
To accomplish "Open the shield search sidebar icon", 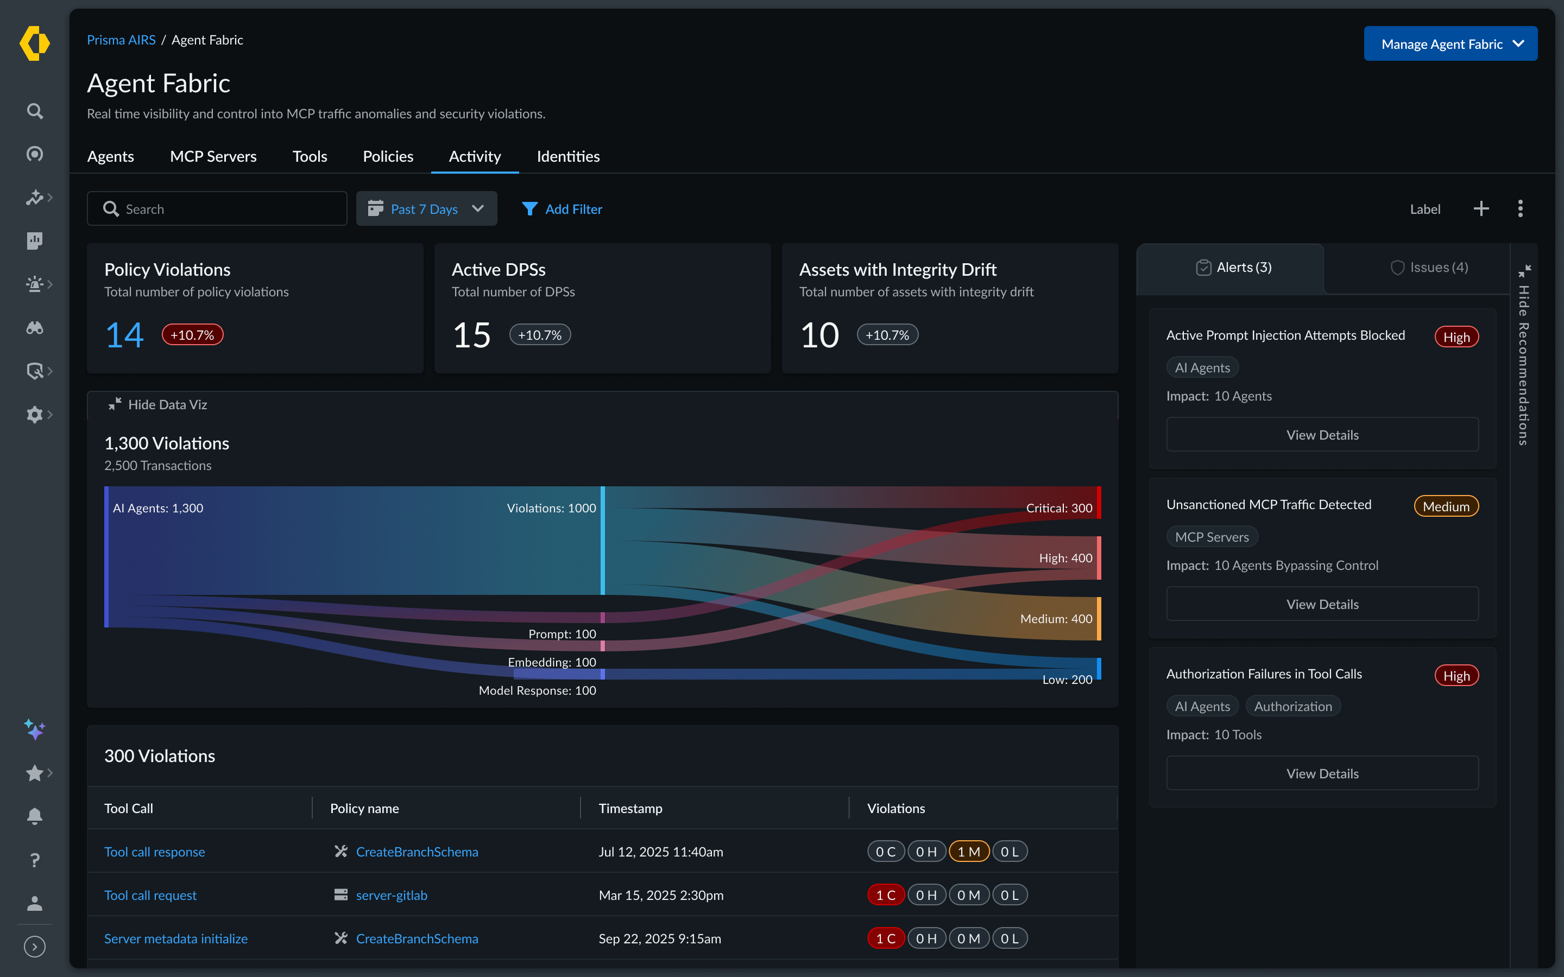I will click(35, 371).
